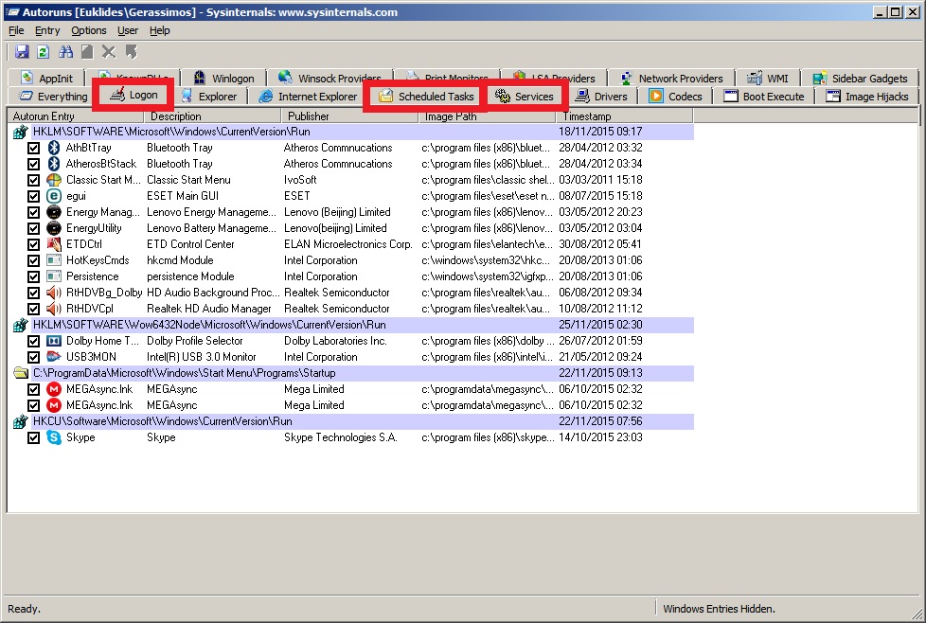Click the "Realtek HD Audio Manager" description
Image resolution: width=926 pixels, height=623 pixels.
click(x=209, y=309)
